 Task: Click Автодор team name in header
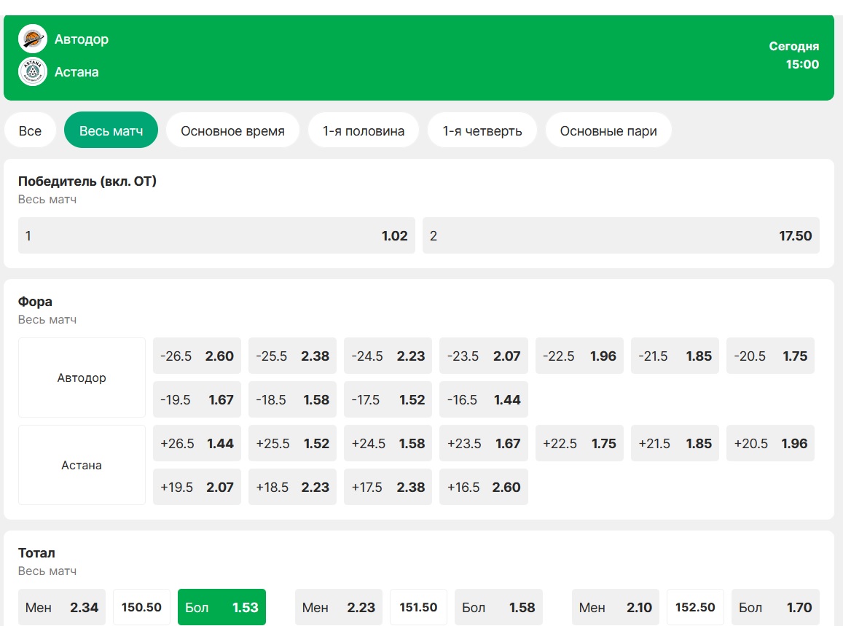click(81, 39)
